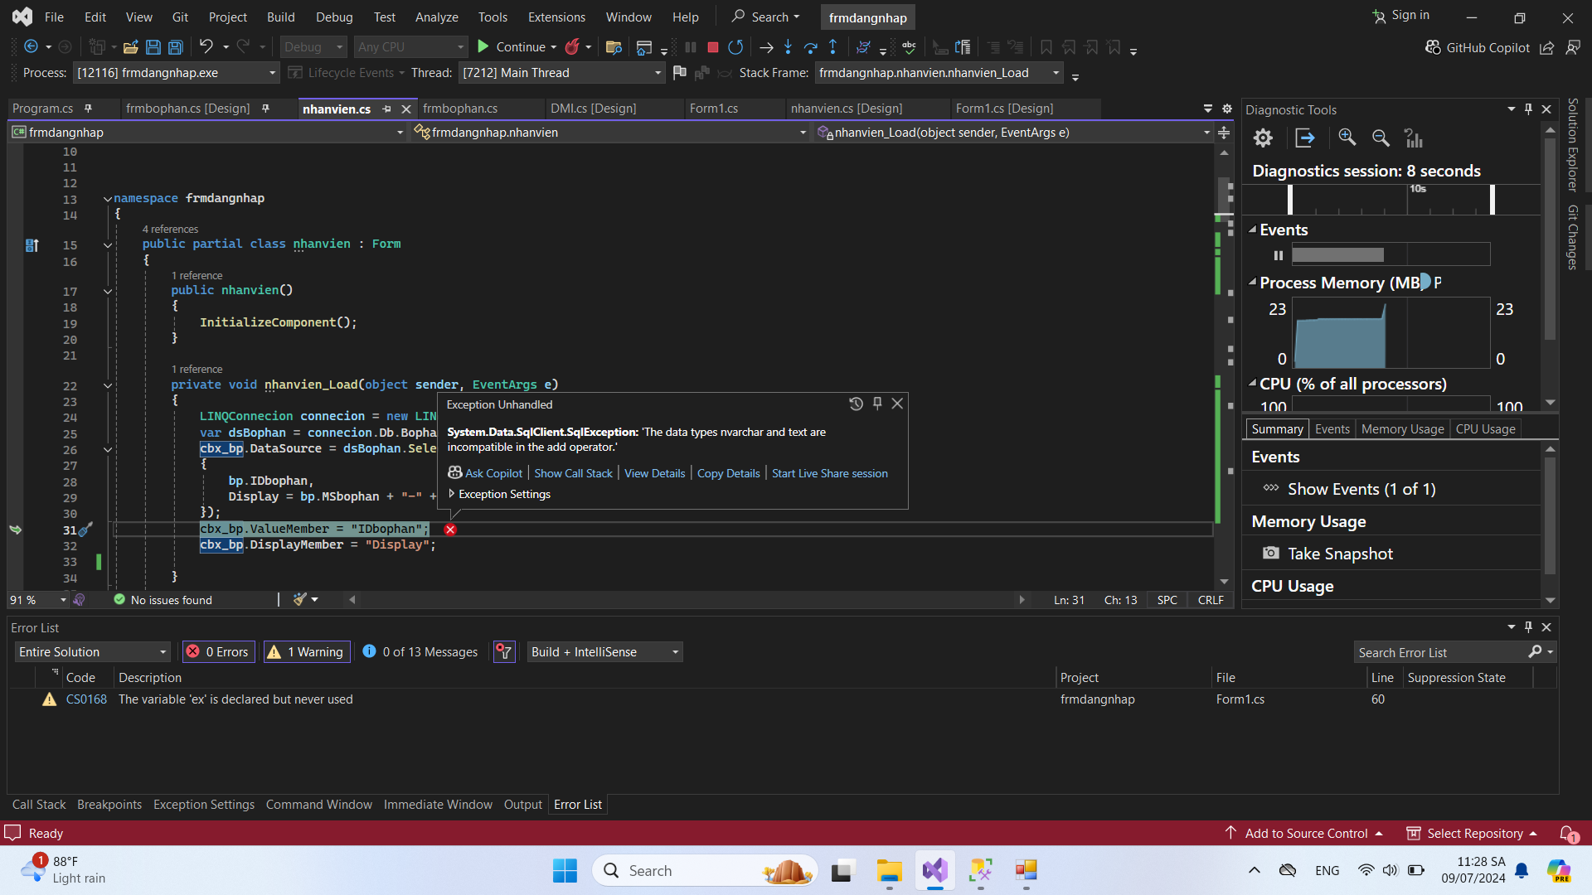
Task: Zoom in on the diagnostics timeline
Action: pos(1347,138)
